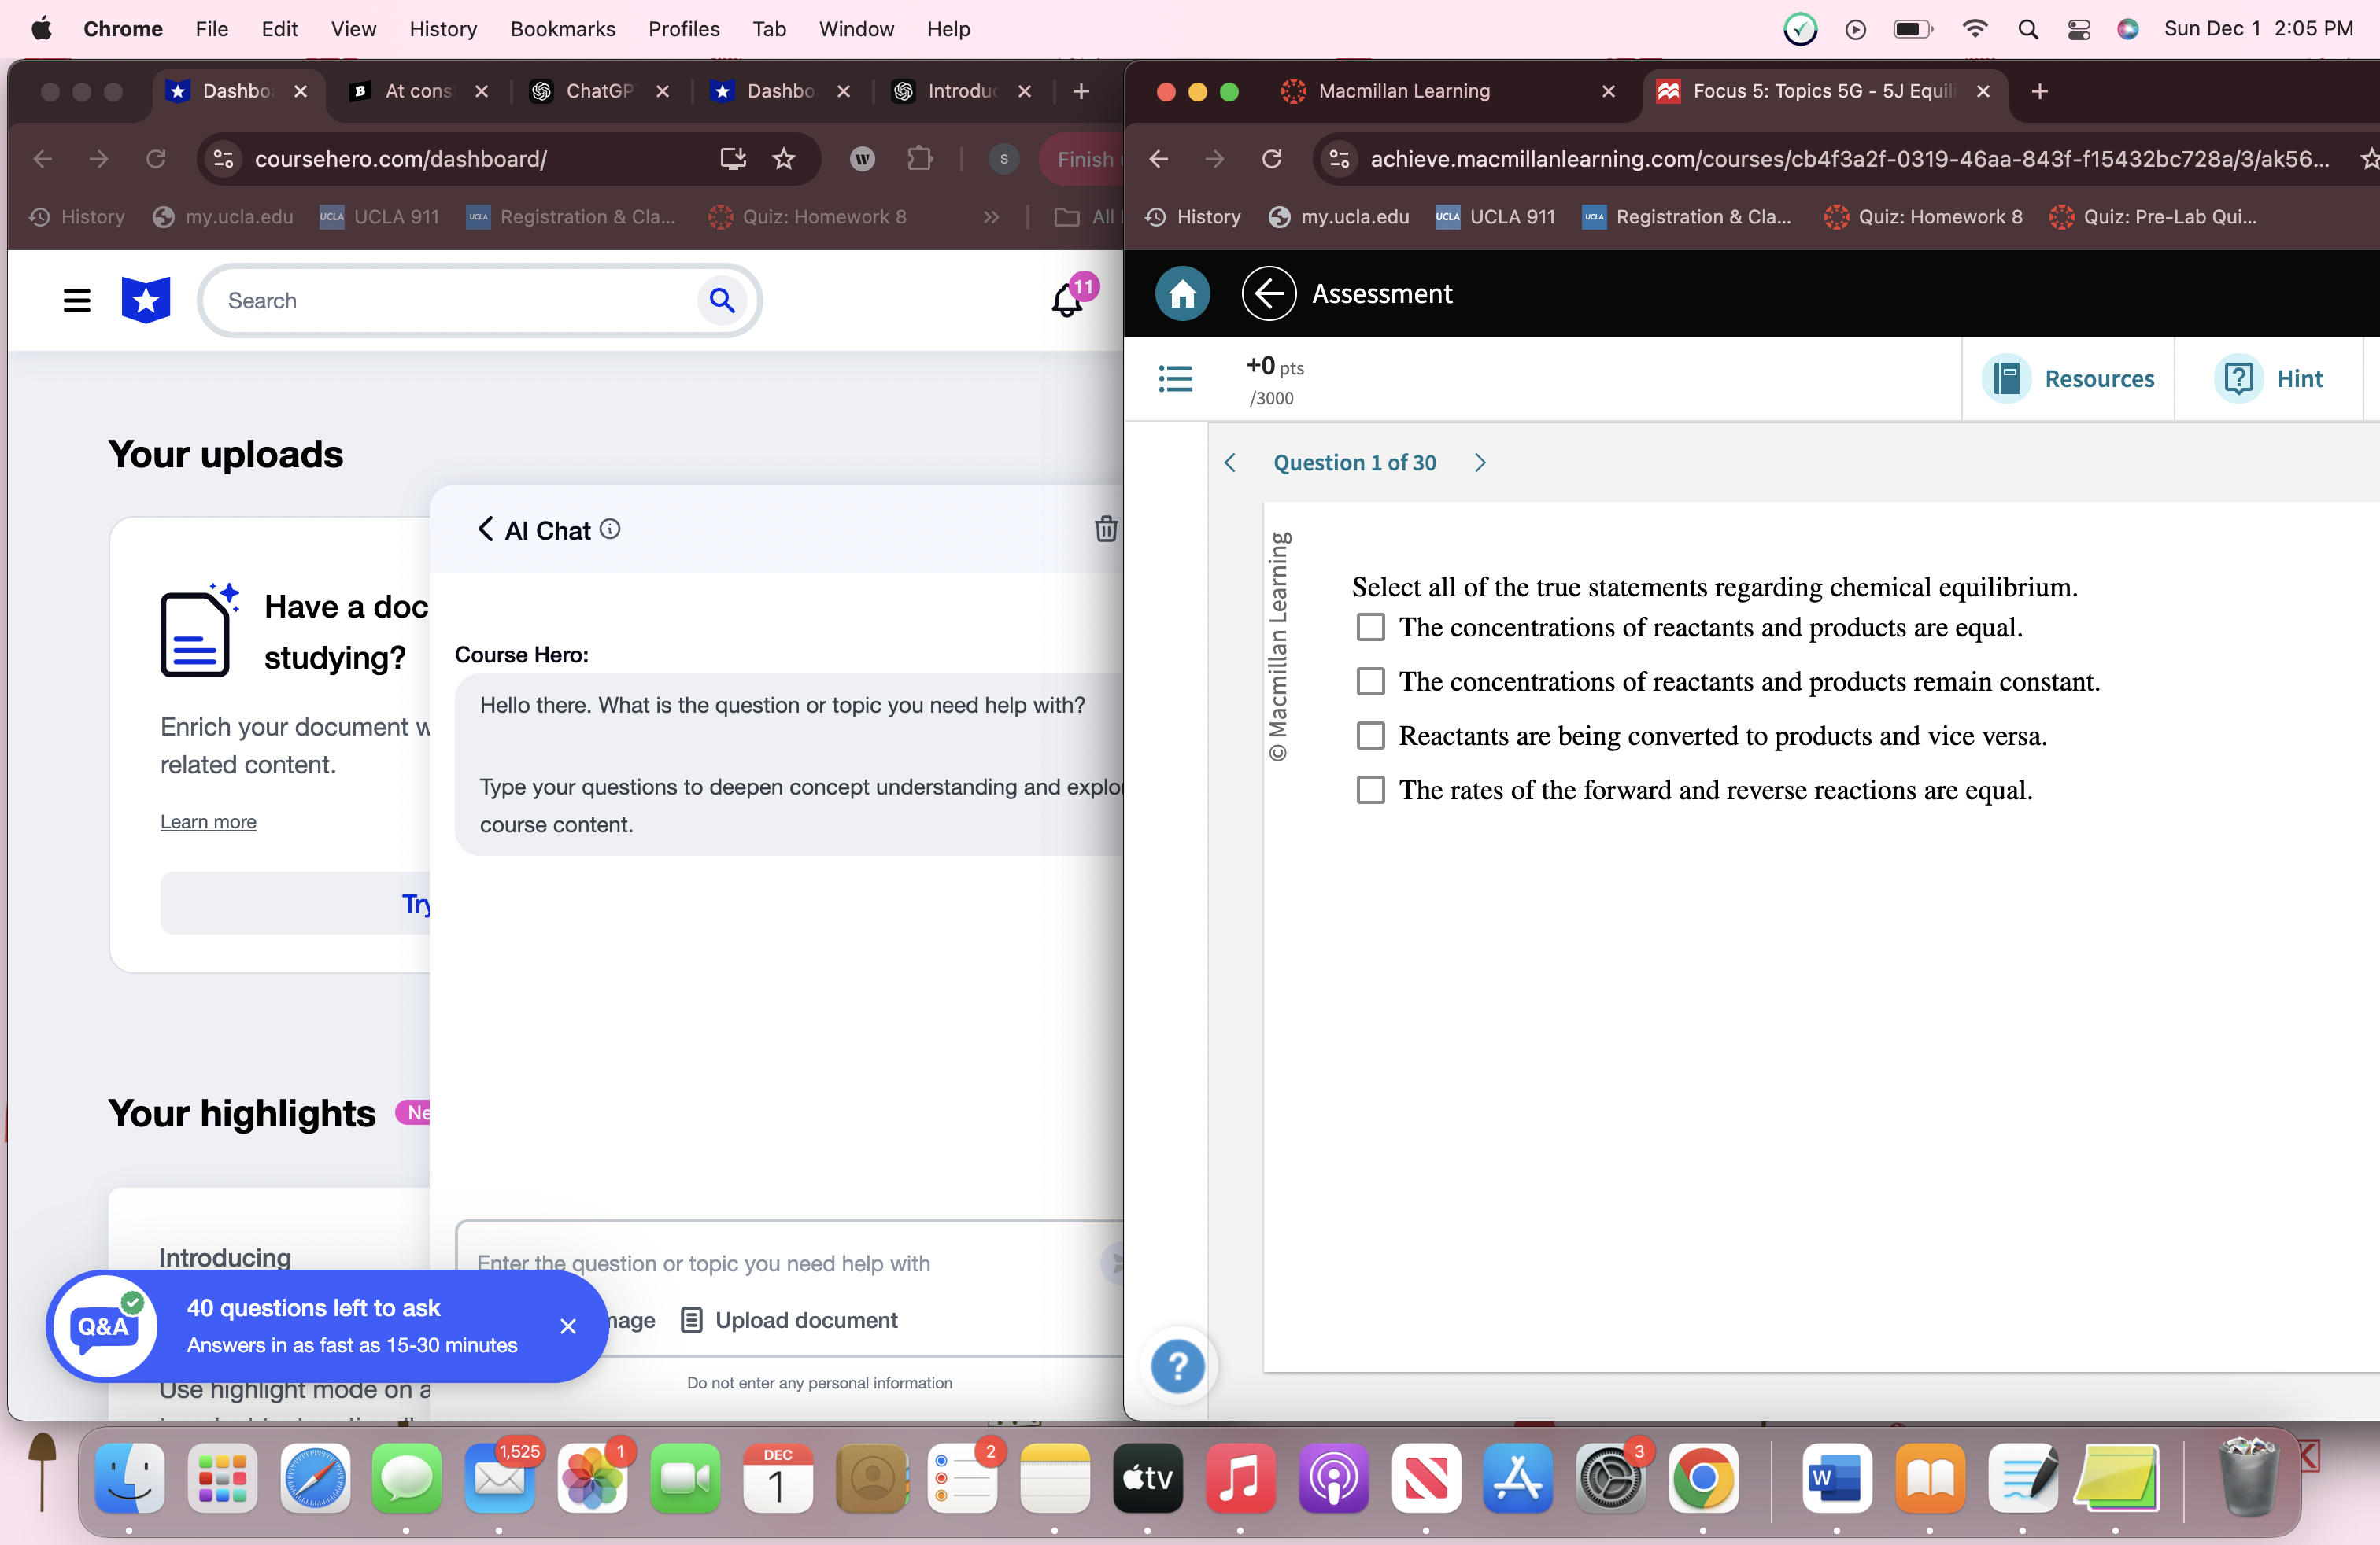The image size is (2380, 1545).
Task: Open notifications via the bell icon
Action: 1067,301
